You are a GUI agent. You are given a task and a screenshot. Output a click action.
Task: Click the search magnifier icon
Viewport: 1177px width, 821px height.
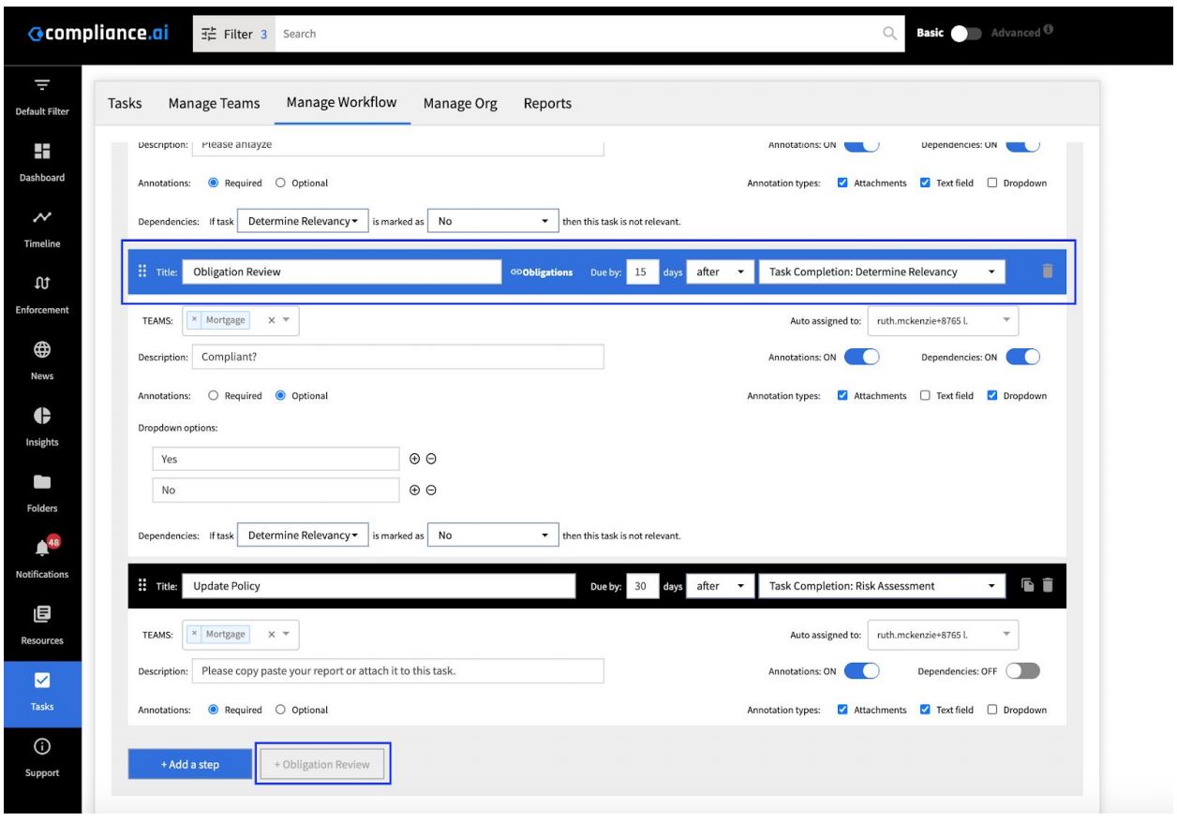click(x=891, y=35)
